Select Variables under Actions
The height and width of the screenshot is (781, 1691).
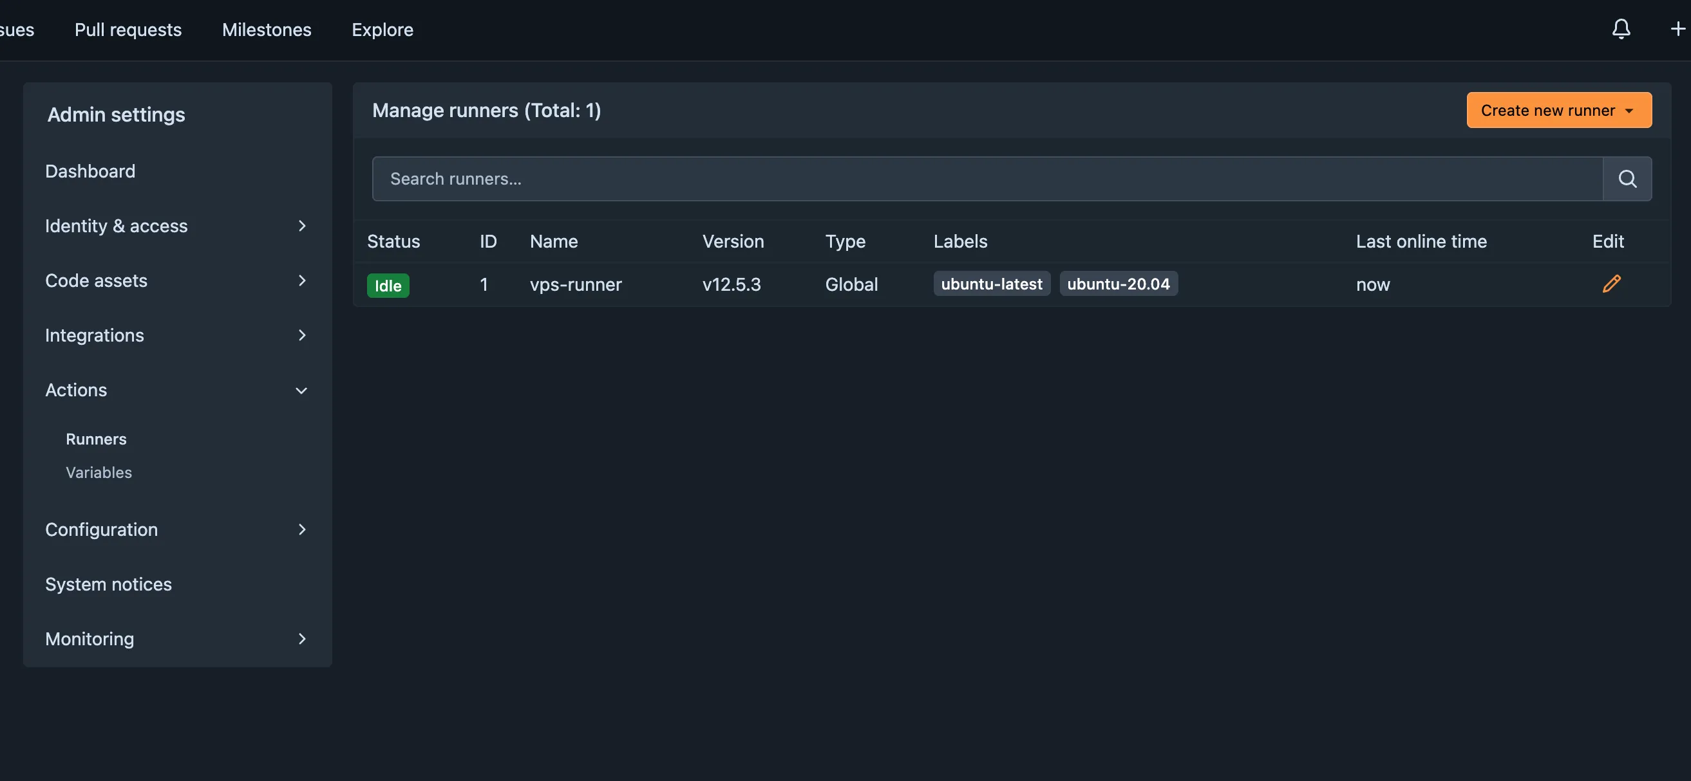click(99, 472)
